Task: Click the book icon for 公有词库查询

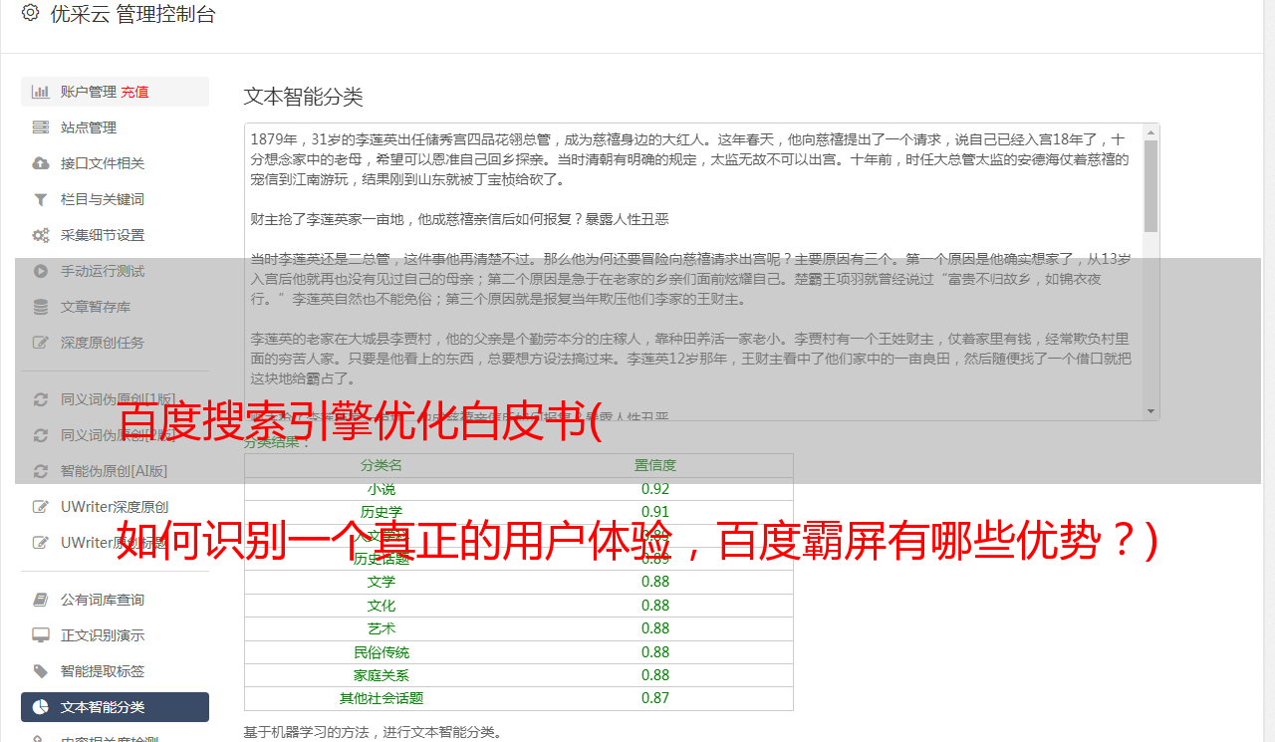Action: 41,600
